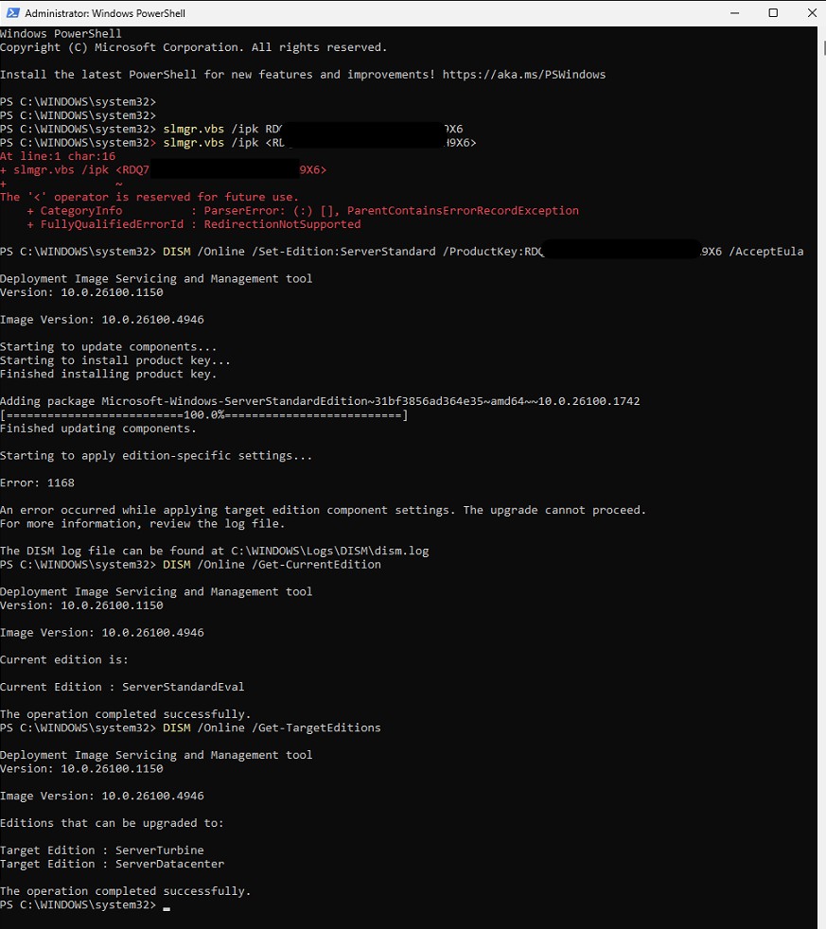Click the blinking cursor at the last prompt

point(167,906)
